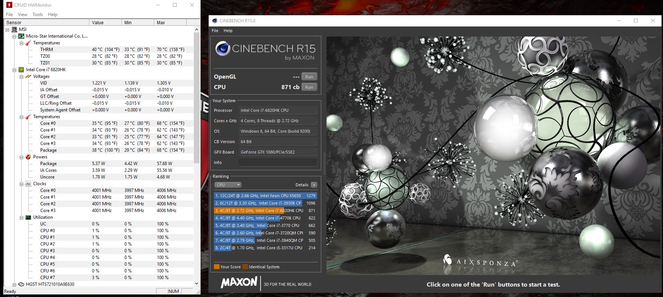This screenshot has height=297, width=663.
Task: Open HWMonitor File menu
Action: (x=9, y=15)
